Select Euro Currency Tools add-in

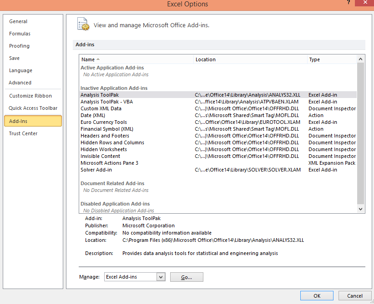pos(218,122)
